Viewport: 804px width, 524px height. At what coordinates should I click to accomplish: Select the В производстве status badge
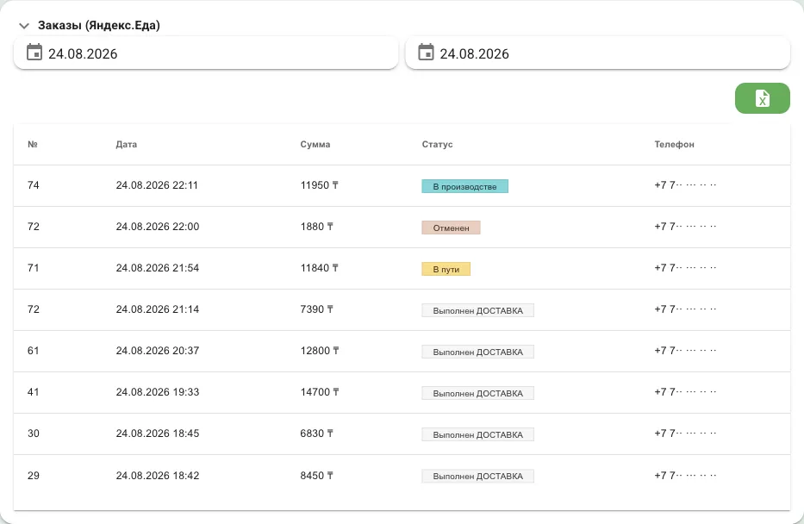click(x=465, y=187)
